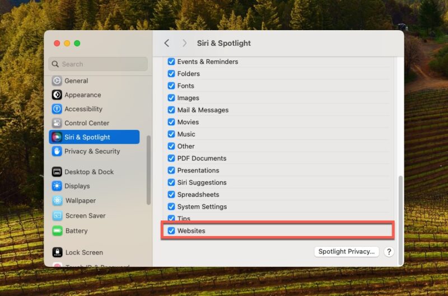
Task: Go back with the left chevron
Action: click(x=167, y=43)
